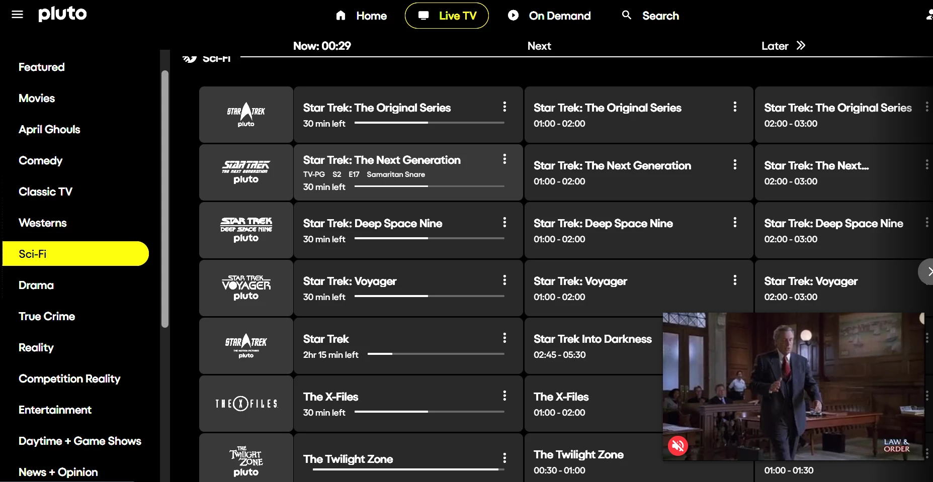
Task: Select the Movies category
Action: coord(37,98)
